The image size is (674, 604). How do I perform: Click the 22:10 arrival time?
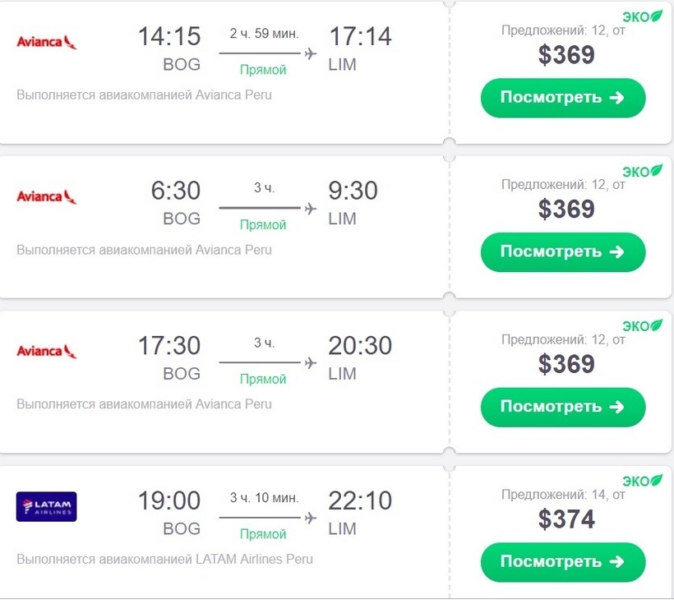click(x=360, y=500)
